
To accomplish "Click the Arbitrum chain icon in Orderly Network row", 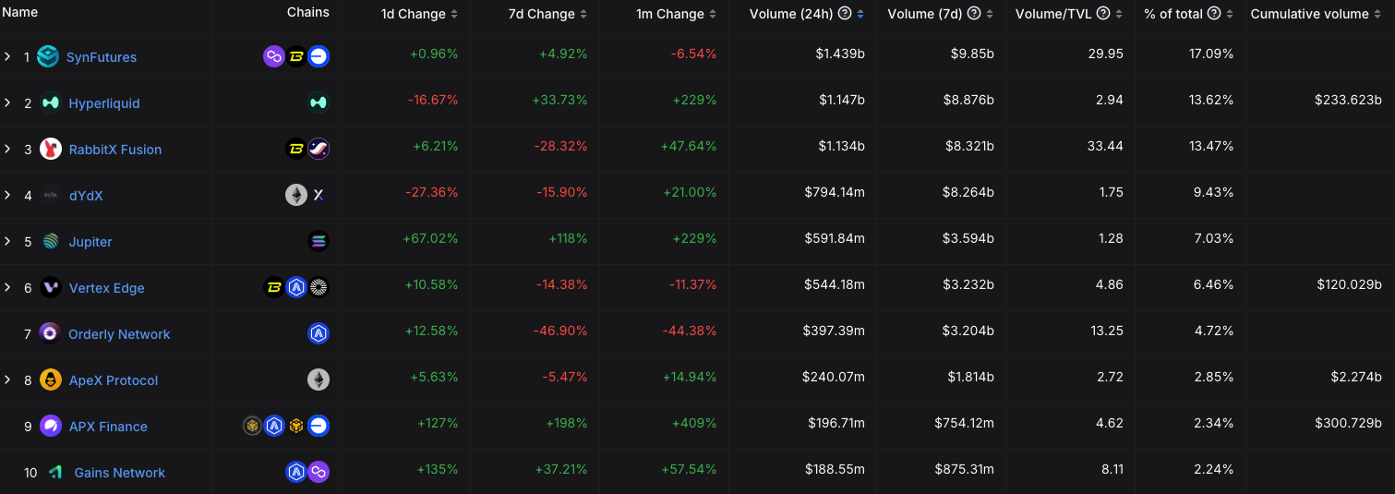I will 319,334.
